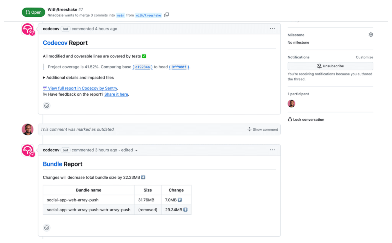Select the participant's avatar in the sidebar
392x243 pixels.
pos(291,104)
